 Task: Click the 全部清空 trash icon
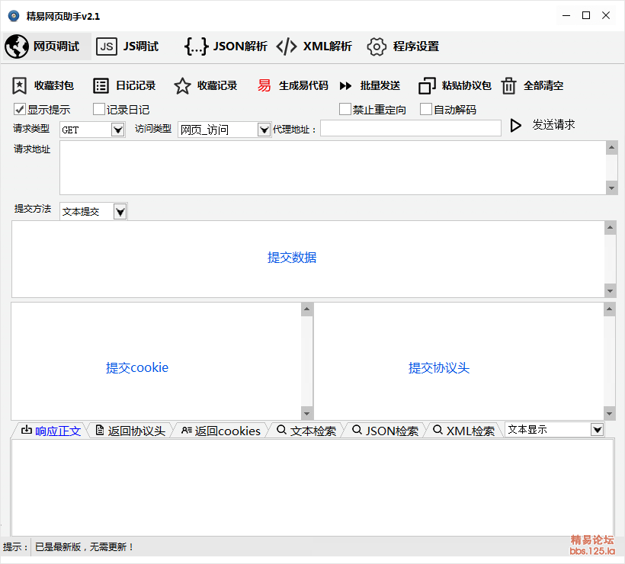point(508,85)
